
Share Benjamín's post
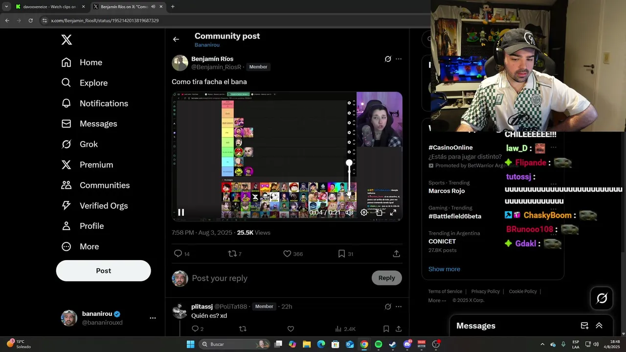point(397,254)
